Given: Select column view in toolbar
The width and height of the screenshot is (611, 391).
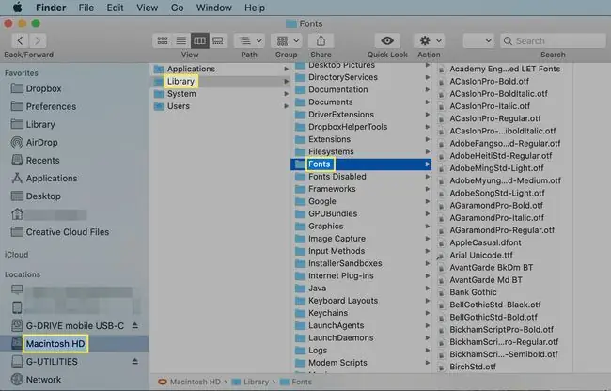Looking at the screenshot, I should point(199,40).
